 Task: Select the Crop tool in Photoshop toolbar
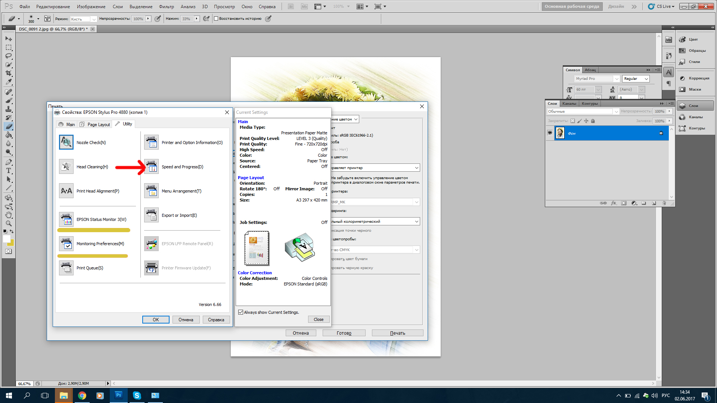(9, 73)
